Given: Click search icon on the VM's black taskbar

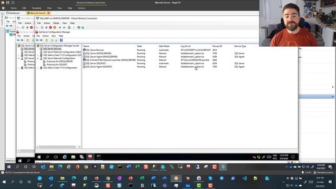Looking at the screenshot, I should point(47,157).
